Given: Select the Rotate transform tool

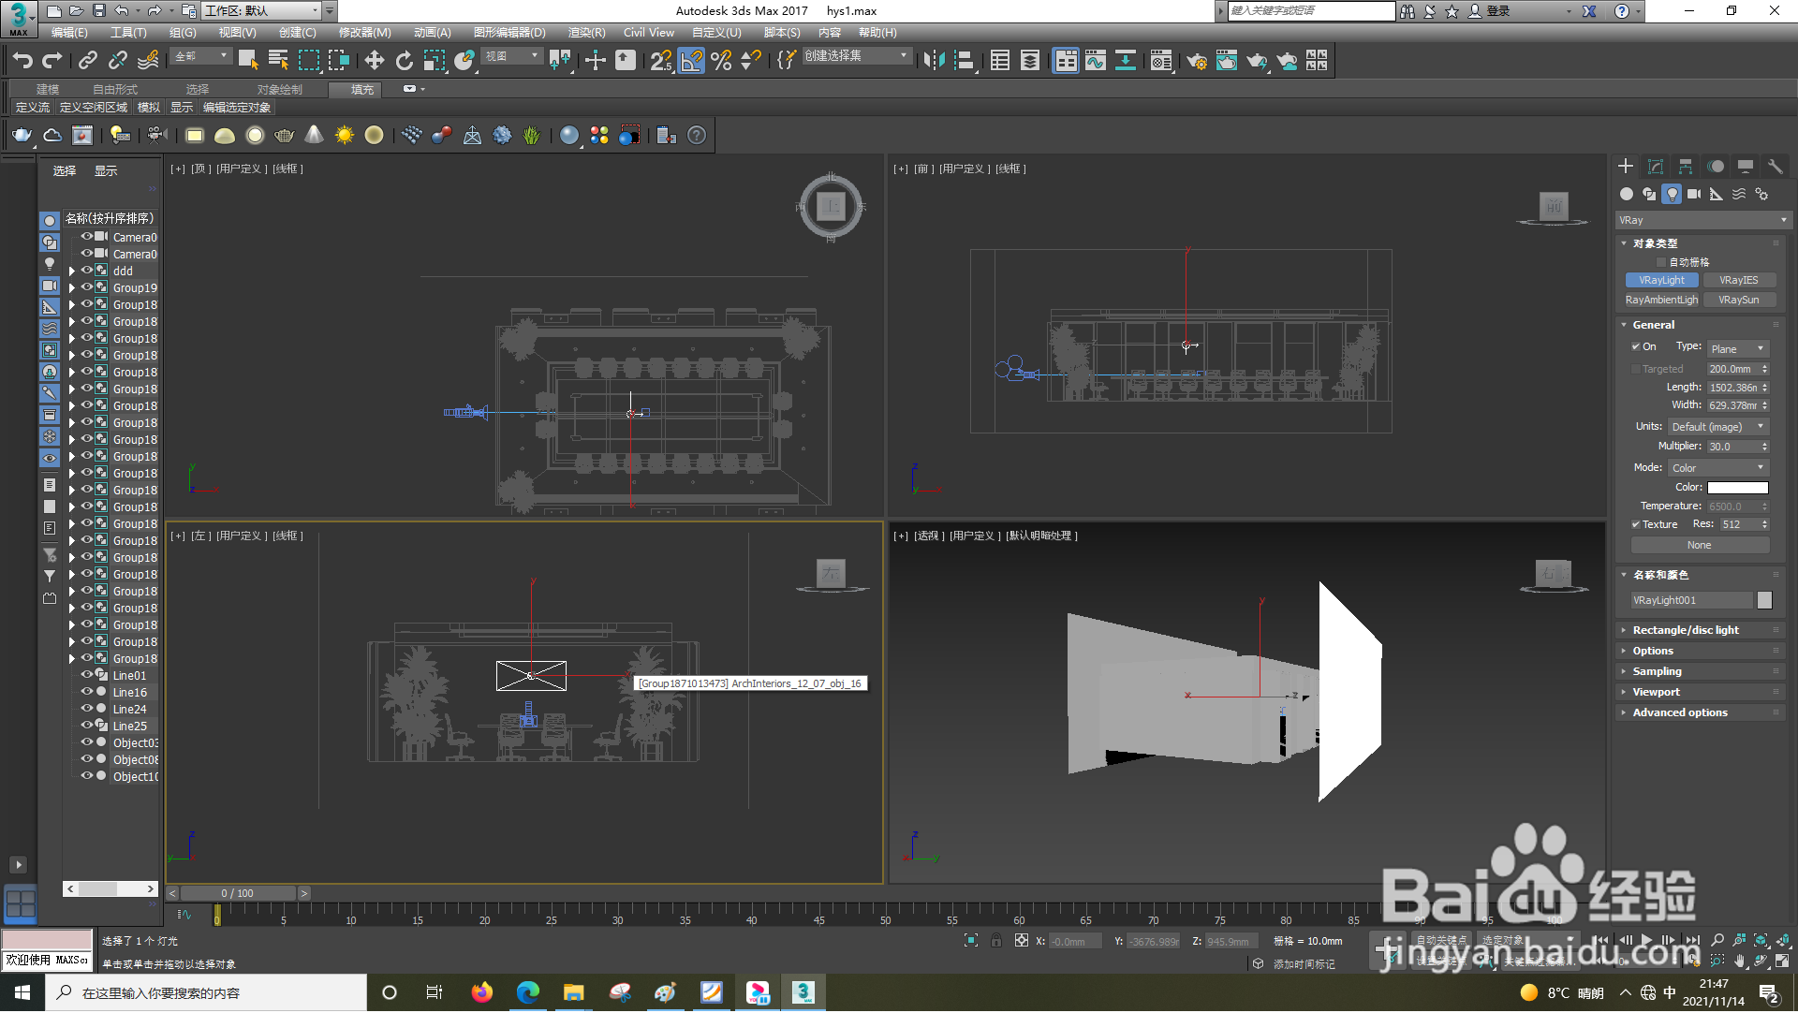Looking at the screenshot, I should click(404, 61).
